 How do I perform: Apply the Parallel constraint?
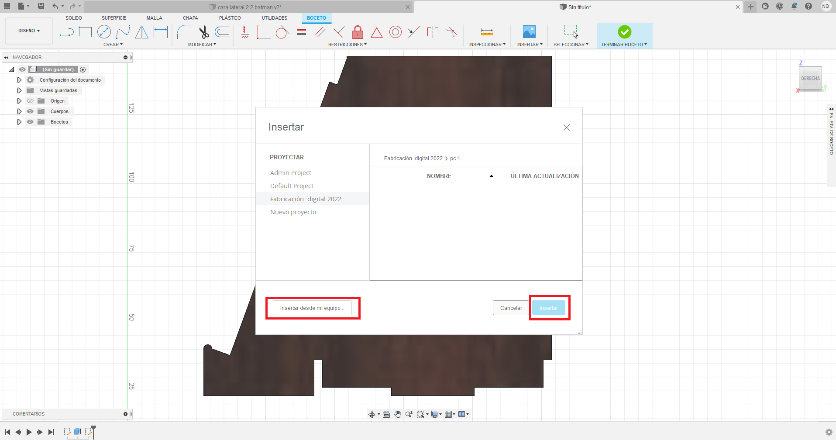point(320,32)
